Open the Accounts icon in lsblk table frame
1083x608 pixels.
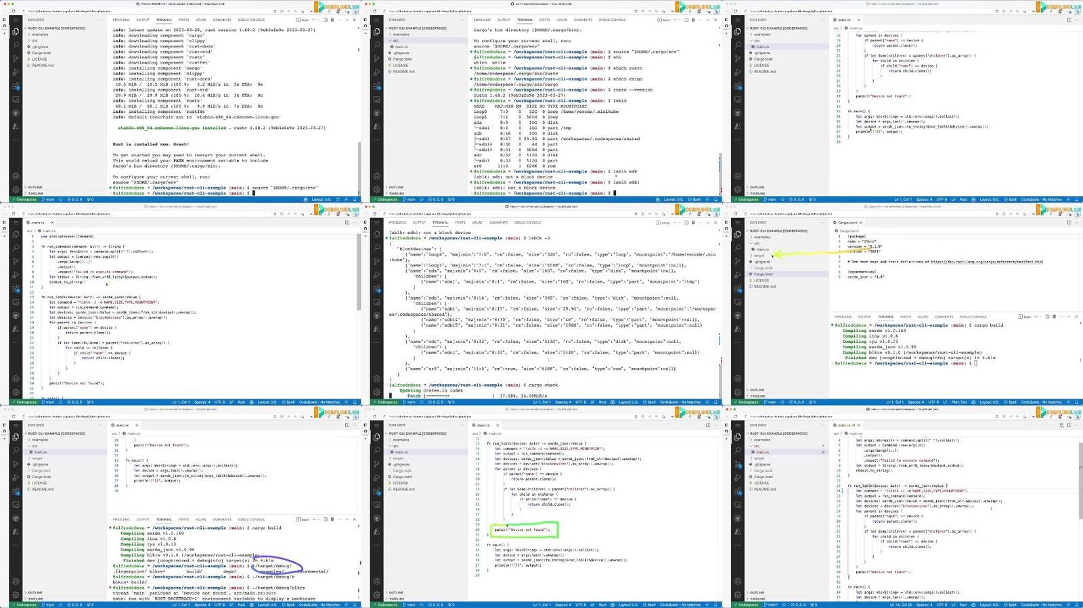coord(376,177)
